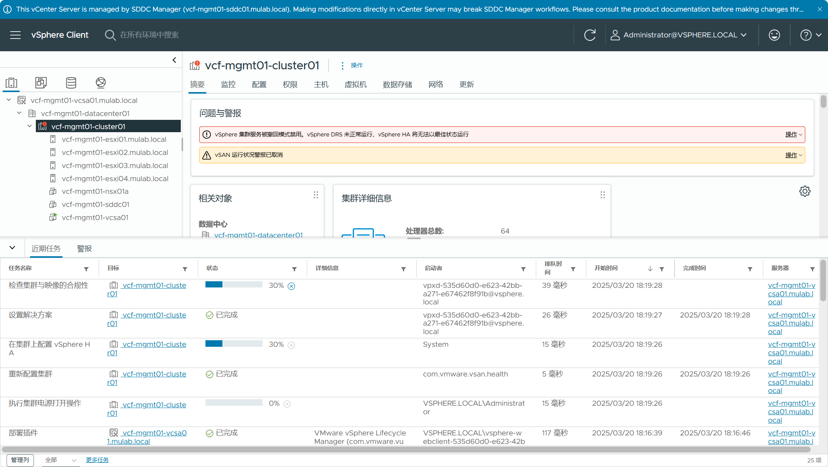Collapse the recent tasks bottom panel
Image resolution: width=828 pixels, height=467 pixels.
(12, 248)
